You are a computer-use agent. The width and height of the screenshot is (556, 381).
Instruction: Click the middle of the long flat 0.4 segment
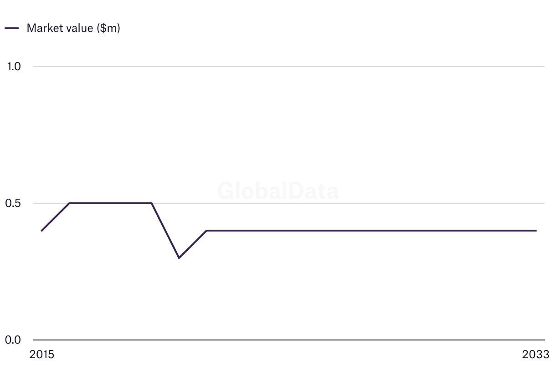tap(371, 231)
